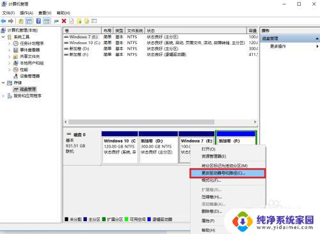Image resolution: width=320 pixels, height=234 pixels.
Task: Click the 共享文件夹 folder icon
Action: pos(15,57)
